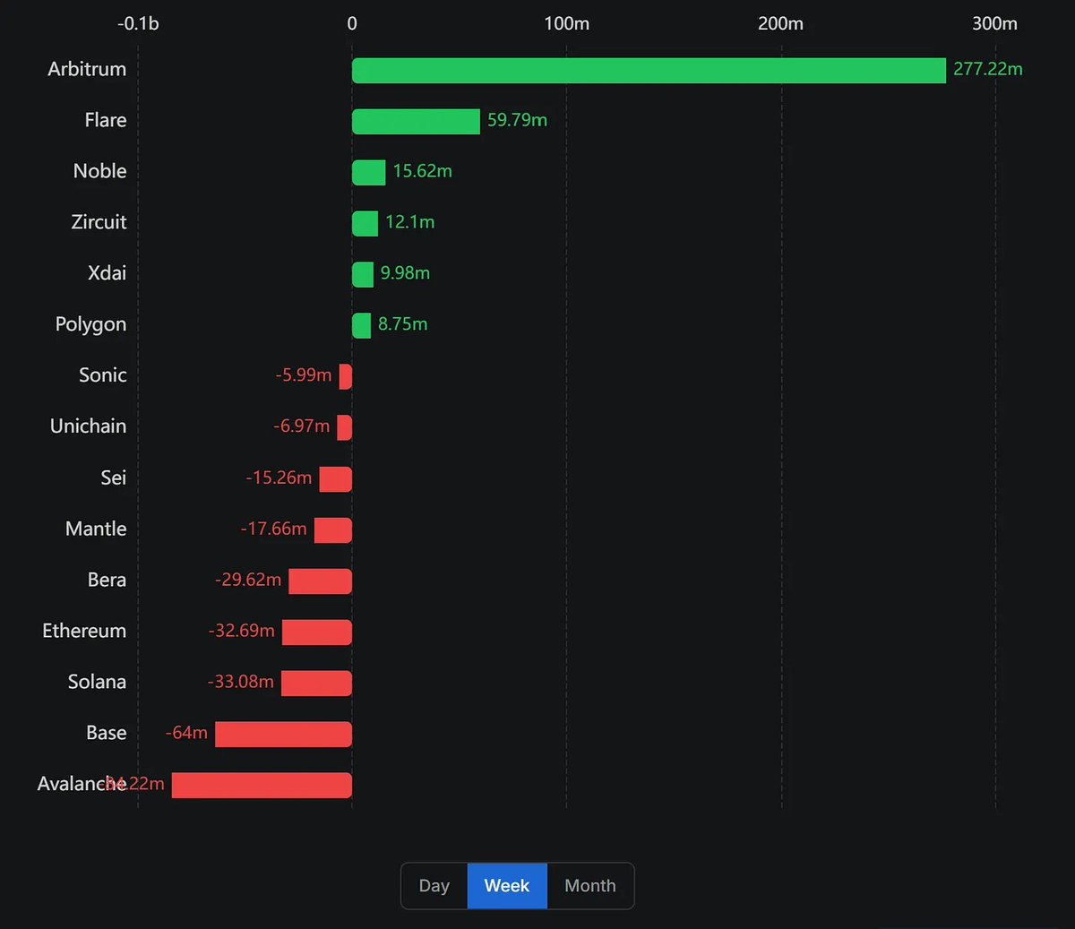The image size is (1075, 929).
Task: Click the red Avalanche outflow bar
Action: pos(262,786)
